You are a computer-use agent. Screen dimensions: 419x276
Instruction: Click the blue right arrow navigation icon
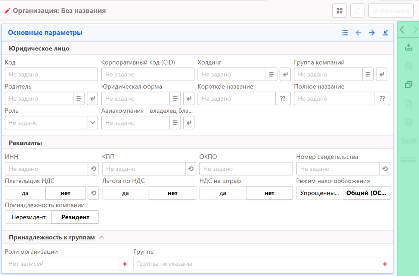coord(372,33)
